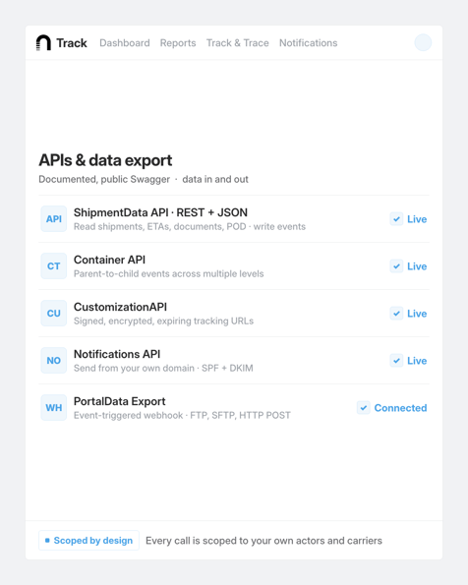Click the Scoped by design badge

click(x=88, y=540)
